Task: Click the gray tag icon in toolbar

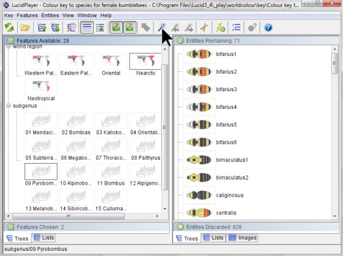Action: [x=146, y=28]
